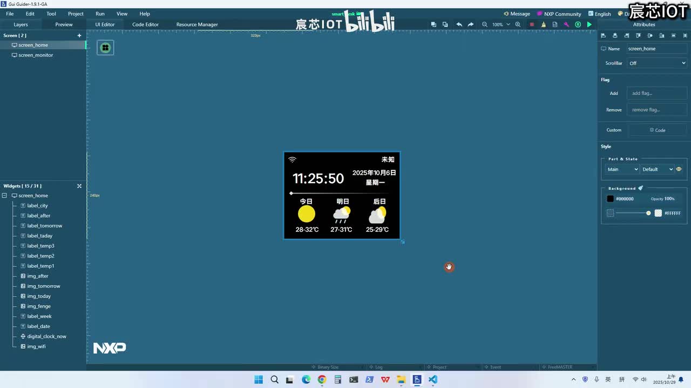The image size is (691, 388).
Task: Undo the last action
Action: click(459, 24)
